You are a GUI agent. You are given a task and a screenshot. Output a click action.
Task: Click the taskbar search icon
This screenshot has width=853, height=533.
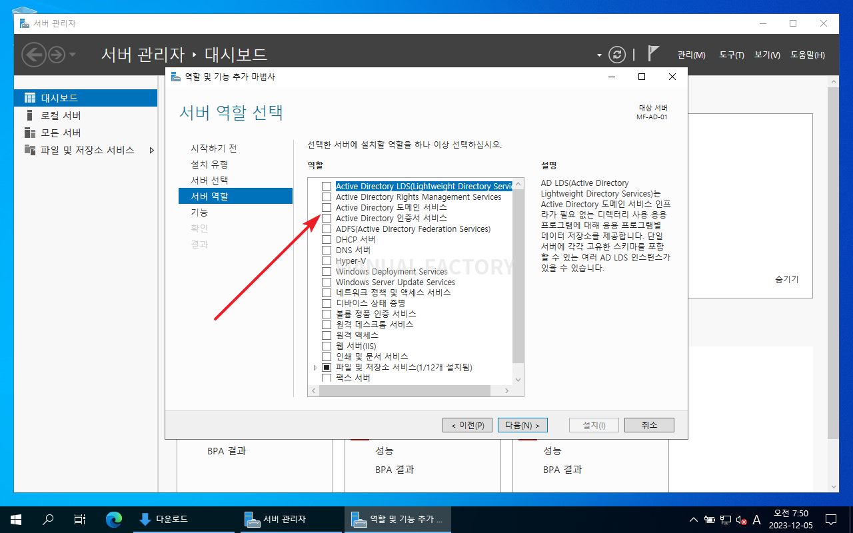coord(48,520)
